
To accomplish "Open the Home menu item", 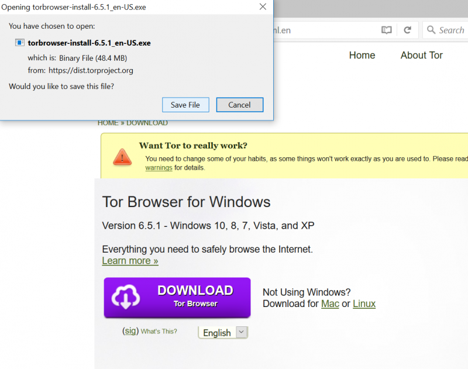I will [x=362, y=55].
